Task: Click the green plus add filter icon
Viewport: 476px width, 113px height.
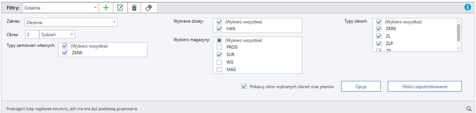Action: click(x=106, y=8)
